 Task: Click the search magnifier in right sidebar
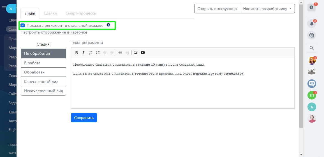coord(311,48)
